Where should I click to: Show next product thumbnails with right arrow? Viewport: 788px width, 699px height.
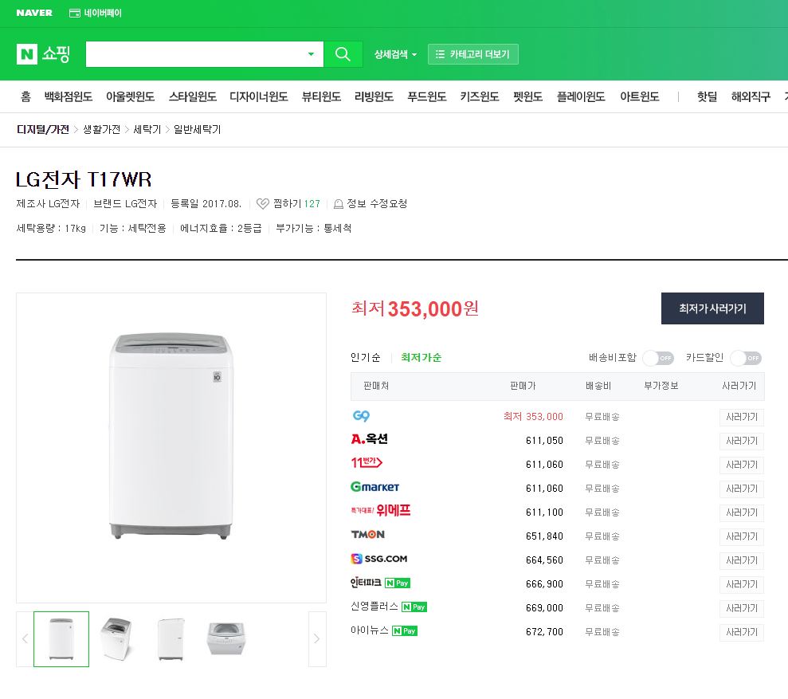[317, 638]
